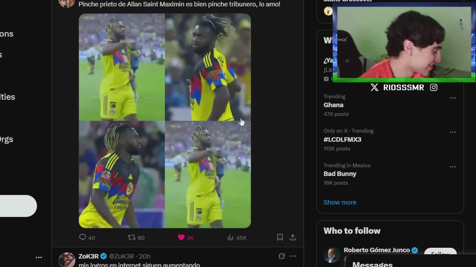Open account menu via sidebar three dots
Viewport: 476px width, 267px height.
[x=39, y=257]
